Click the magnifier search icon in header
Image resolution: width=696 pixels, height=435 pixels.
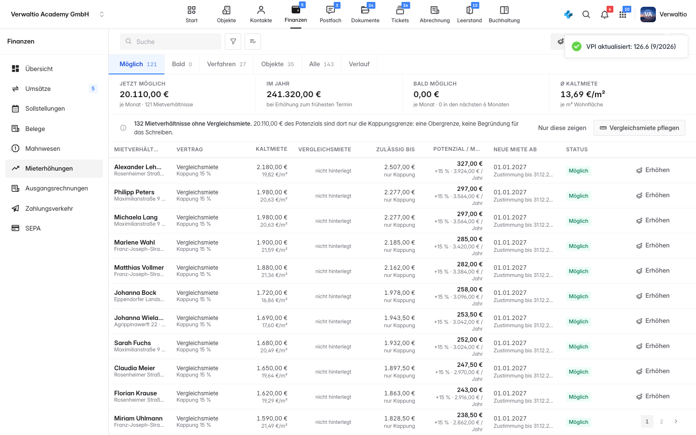pyautogui.click(x=586, y=14)
